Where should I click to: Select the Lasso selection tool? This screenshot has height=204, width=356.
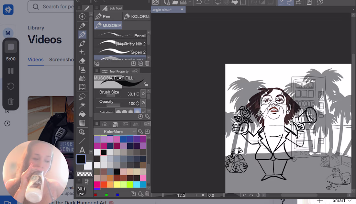(82, 96)
